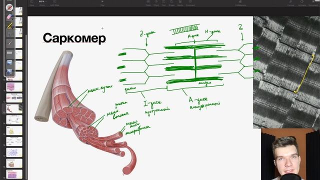Screen dimensions: 320x180
Task: Open the Format inspector panel
Action: 290,3
